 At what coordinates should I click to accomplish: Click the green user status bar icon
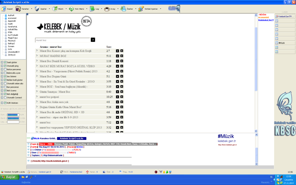coord(167,172)
